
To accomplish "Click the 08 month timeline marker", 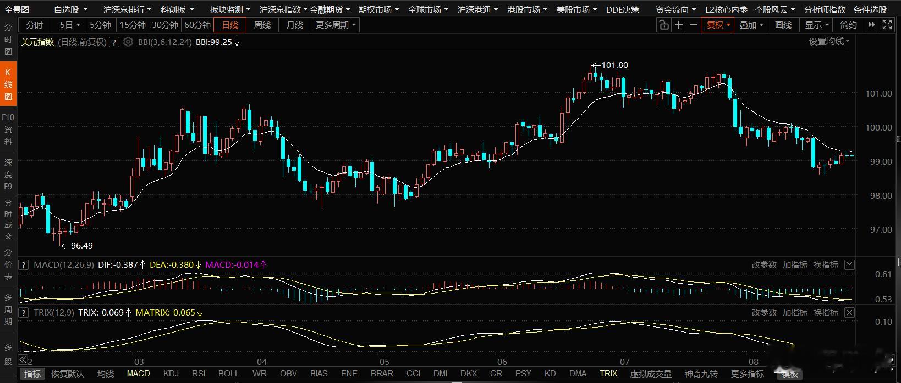I will pos(754,362).
